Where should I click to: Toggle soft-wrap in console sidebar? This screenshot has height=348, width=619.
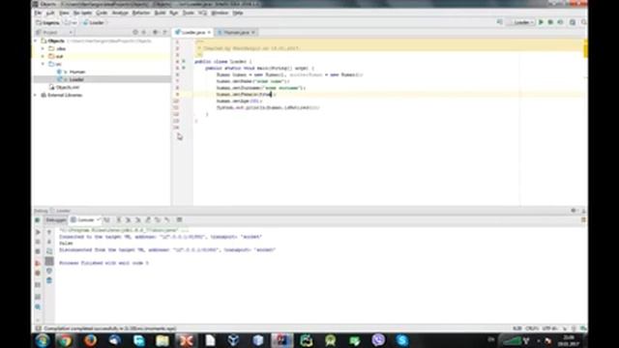pos(49,251)
